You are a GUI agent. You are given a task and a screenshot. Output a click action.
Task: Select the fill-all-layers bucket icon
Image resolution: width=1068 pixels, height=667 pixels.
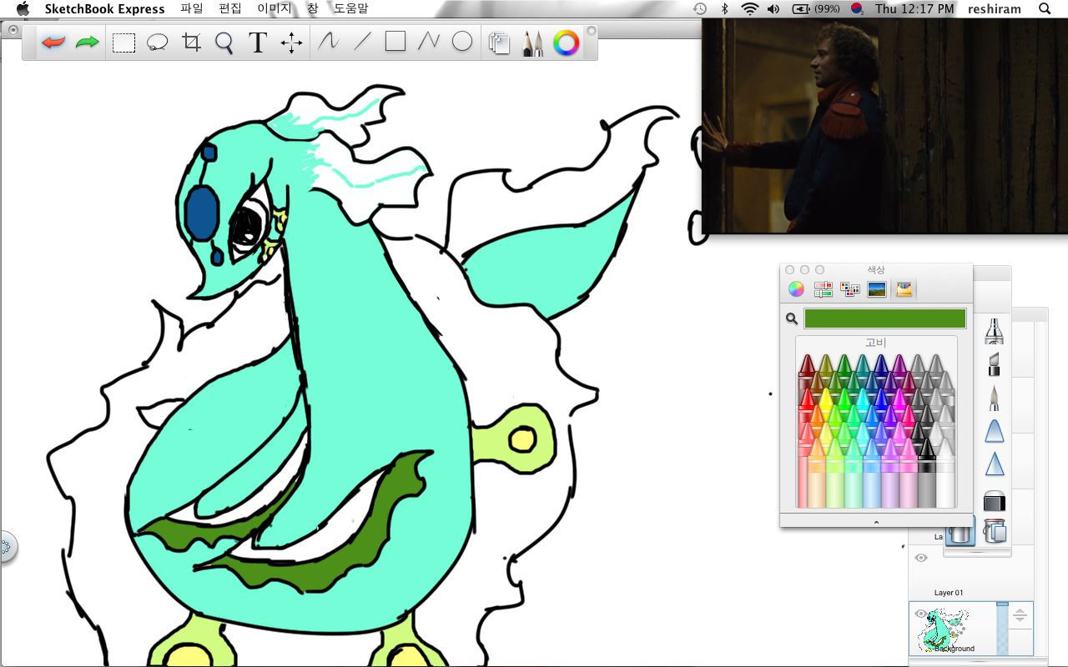pyautogui.click(x=994, y=531)
